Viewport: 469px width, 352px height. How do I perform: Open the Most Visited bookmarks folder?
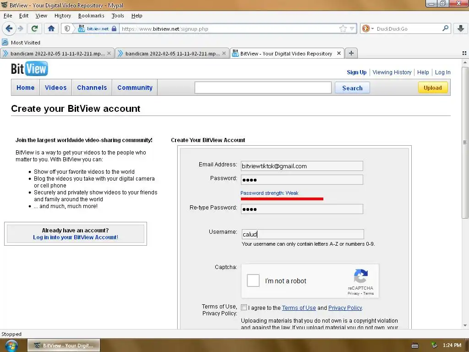pos(21,43)
